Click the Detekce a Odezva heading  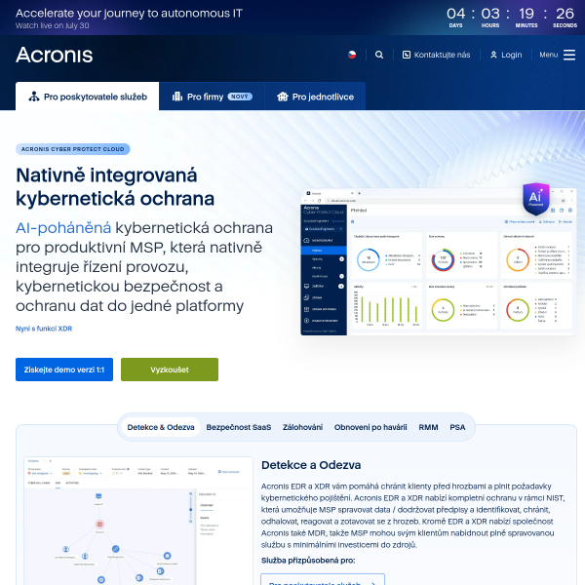click(x=311, y=465)
